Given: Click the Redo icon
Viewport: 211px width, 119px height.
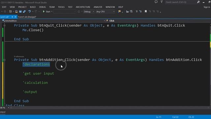Looking at the screenshot, I should coord(36,12).
